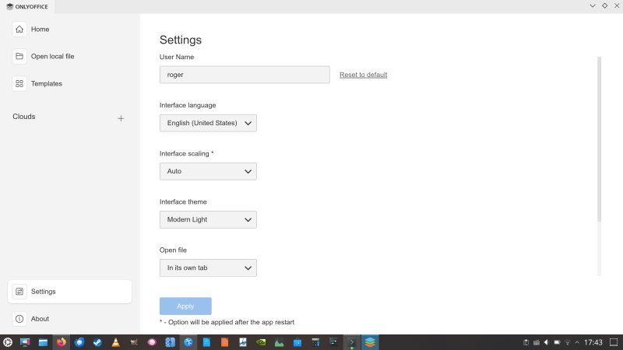Viewport: 623px width, 350px height.
Task: Click the Templates grid icon
Action: pyautogui.click(x=19, y=84)
